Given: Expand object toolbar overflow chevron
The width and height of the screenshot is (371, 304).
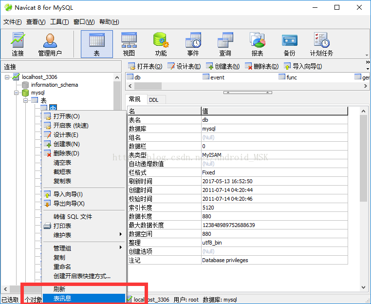Looking at the screenshot, I should [x=368, y=62].
